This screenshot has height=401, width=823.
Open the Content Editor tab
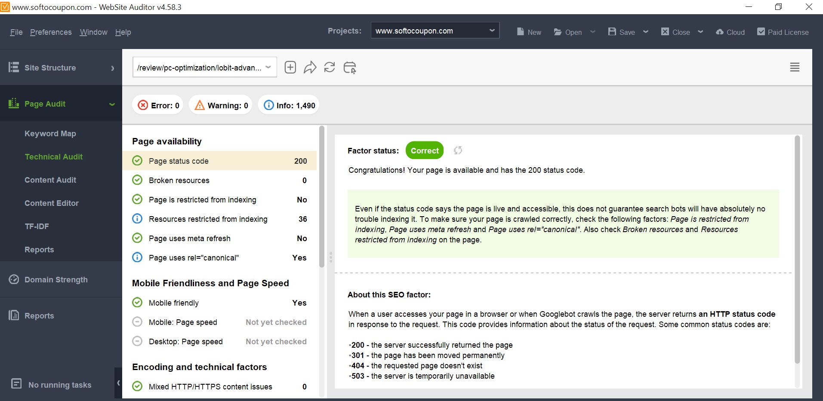(x=52, y=203)
